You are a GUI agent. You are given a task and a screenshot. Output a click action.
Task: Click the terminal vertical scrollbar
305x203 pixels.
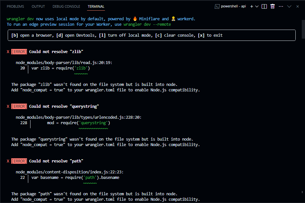tap(303, 29)
